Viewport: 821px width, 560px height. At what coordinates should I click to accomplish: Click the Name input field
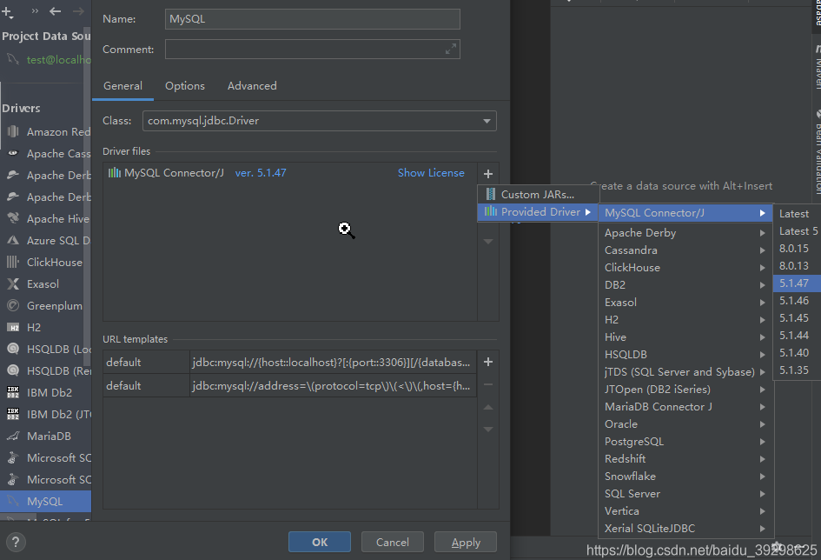313,19
